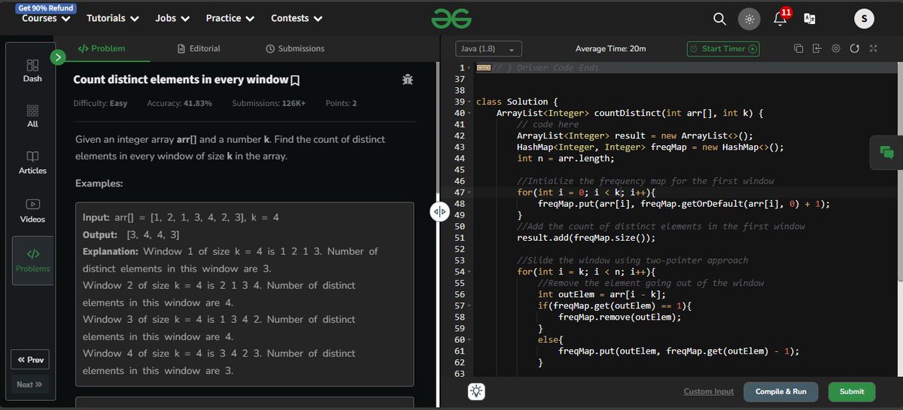Open Articles in the sidebar
The height and width of the screenshot is (410, 903).
[x=32, y=162]
